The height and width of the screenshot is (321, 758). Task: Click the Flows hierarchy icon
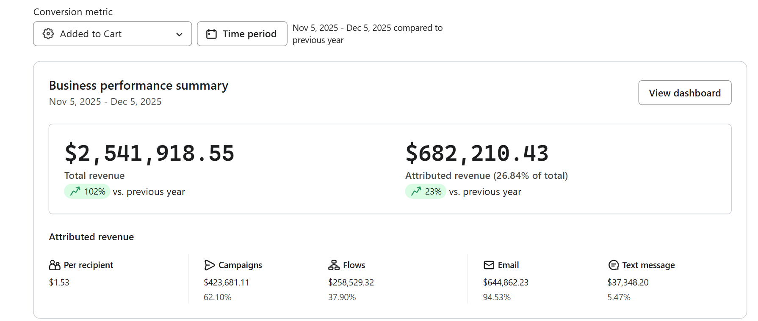(334, 265)
